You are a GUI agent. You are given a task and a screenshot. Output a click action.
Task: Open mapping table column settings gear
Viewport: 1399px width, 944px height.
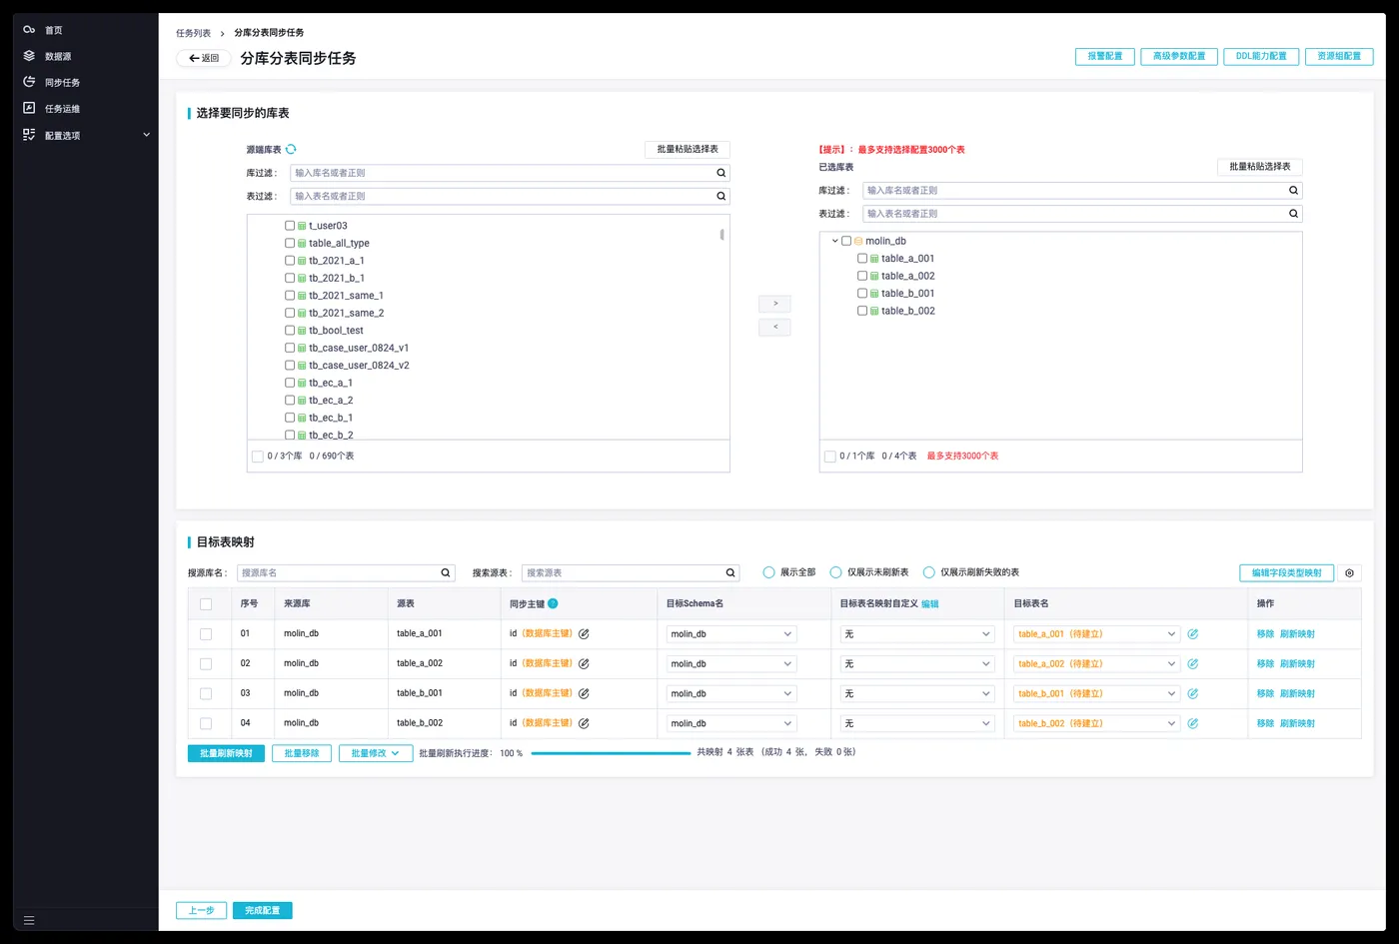pyautogui.click(x=1349, y=573)
